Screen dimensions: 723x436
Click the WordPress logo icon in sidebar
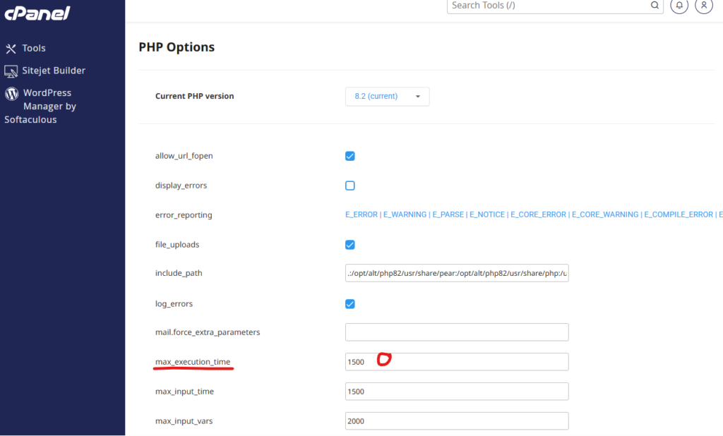point(11,93)
